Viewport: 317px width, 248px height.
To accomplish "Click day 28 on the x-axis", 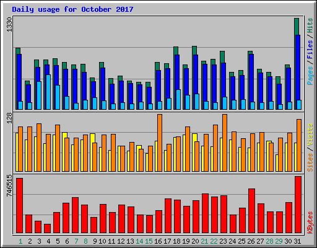I will tap(269, 241).
